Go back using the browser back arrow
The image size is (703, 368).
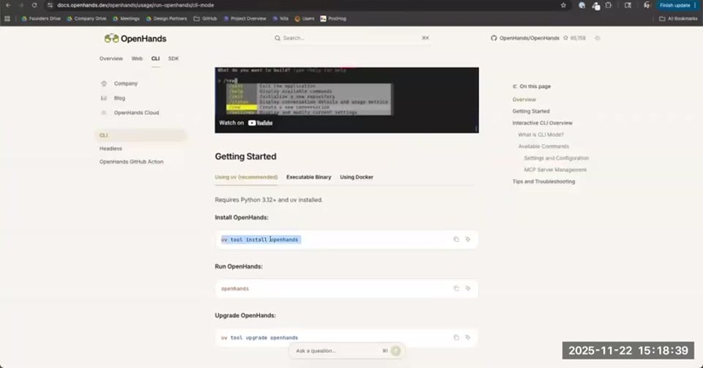point(8,5)
